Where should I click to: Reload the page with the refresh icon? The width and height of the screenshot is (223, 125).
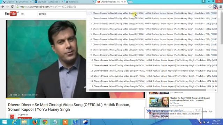(13, 7)
